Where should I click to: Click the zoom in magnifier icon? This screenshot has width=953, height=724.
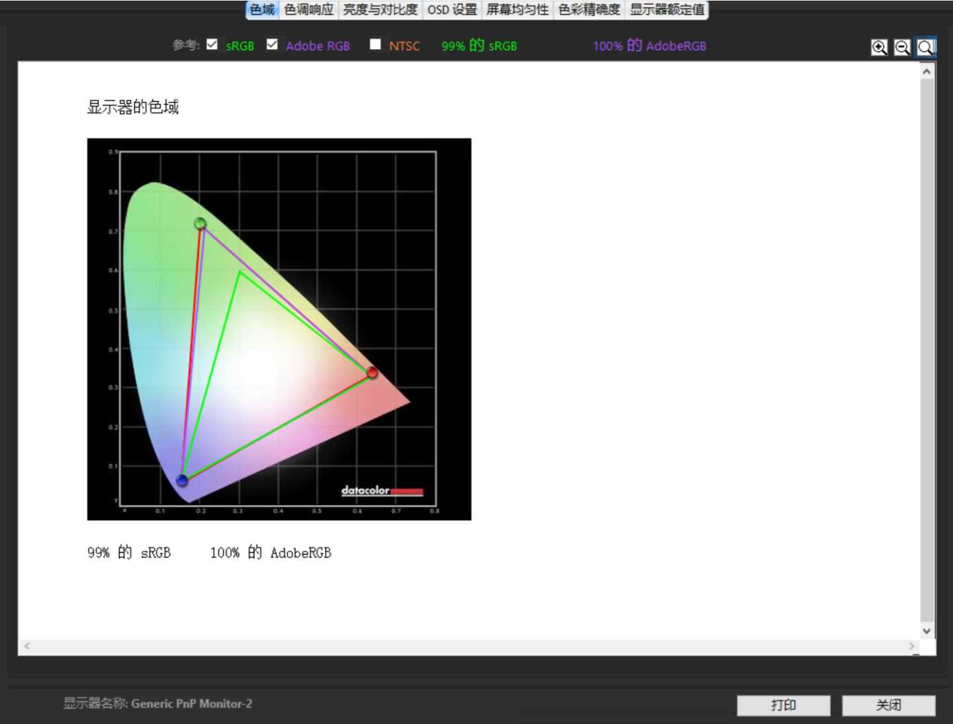click(879, 48)
